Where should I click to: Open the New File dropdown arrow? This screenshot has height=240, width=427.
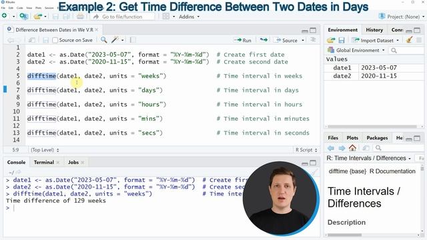[13, 17]
